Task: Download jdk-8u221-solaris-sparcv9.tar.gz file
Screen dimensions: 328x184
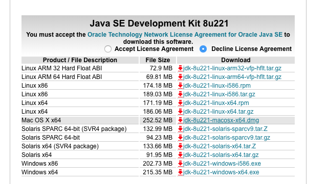Action: (227, 138)
